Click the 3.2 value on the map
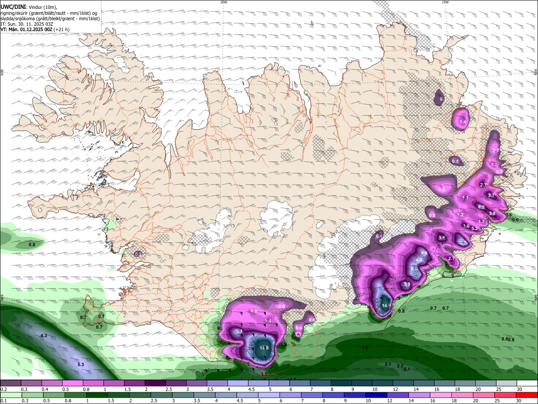538x404 pixels. pos(475,229)
